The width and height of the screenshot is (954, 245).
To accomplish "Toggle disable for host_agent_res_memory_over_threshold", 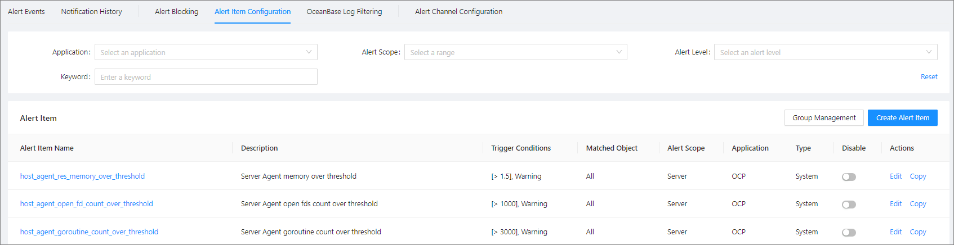I will click(849, 177).
